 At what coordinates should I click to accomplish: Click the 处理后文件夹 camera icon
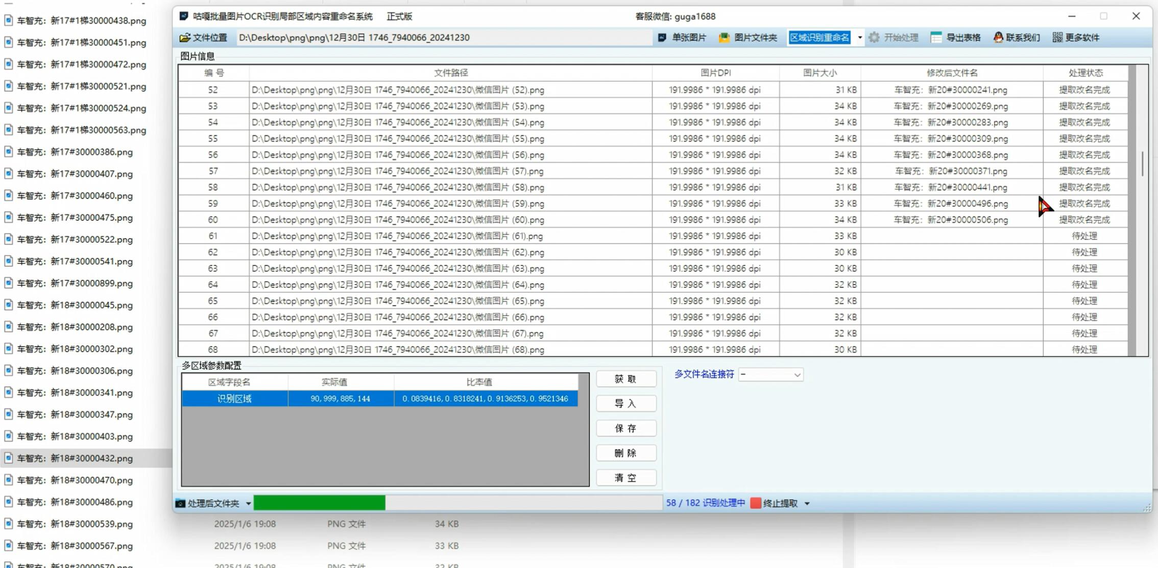point(180,503)
